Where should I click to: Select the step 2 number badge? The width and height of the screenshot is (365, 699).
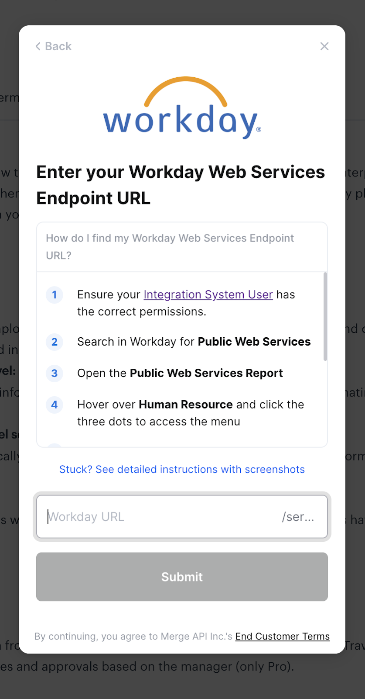(x=55, y=342)
